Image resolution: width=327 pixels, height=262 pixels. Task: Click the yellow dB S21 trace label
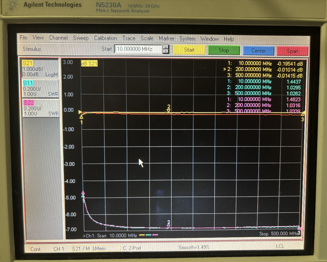(x=89, y=63)
